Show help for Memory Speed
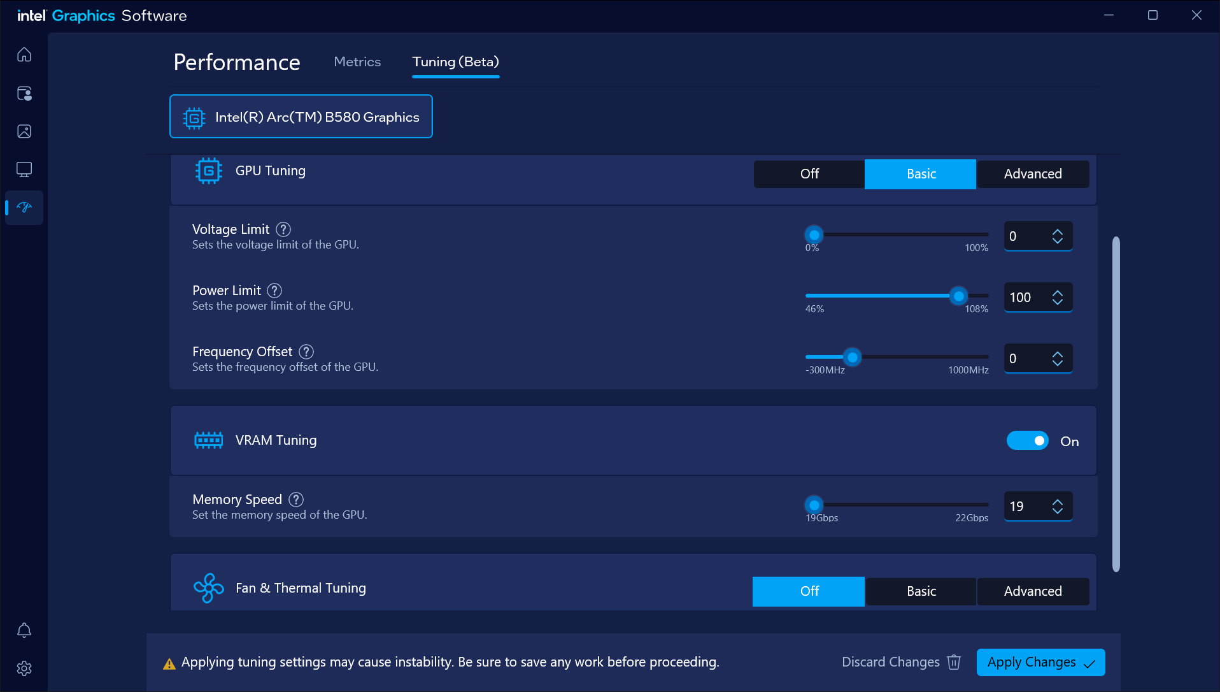The height and width of the screenshot is (692, 1220). click(296, 500)
